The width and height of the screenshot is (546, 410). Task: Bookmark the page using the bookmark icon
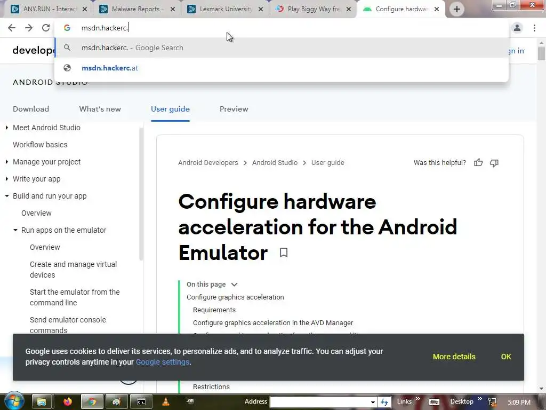click(x=284, y=253)
